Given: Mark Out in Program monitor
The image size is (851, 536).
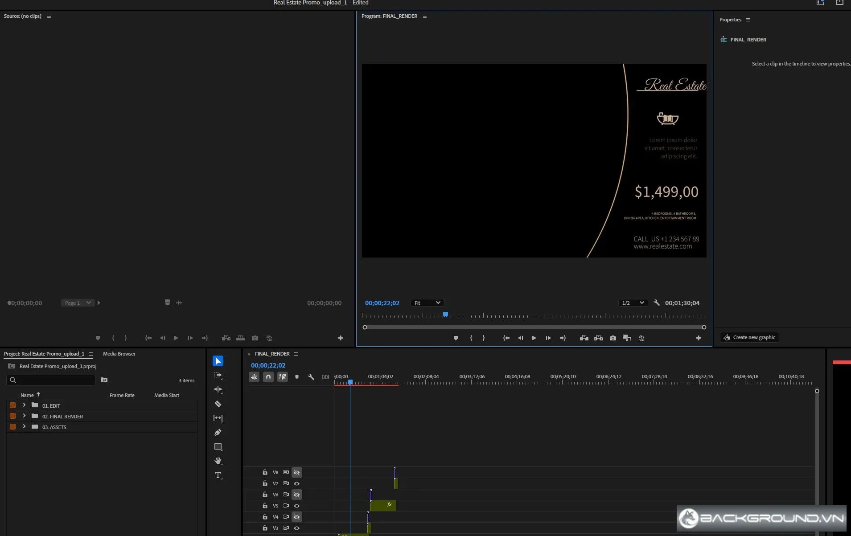Looking at the screenshot, I should pos(484,338).
